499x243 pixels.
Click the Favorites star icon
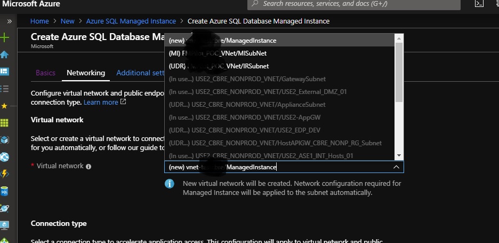(4, 106)
